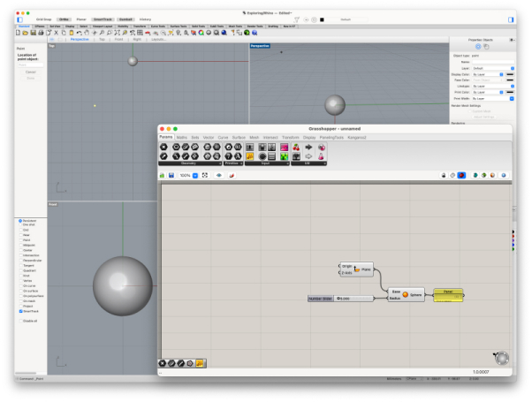Click the Grasshopper canvas compass navigation widget

(x=501, y=358)
